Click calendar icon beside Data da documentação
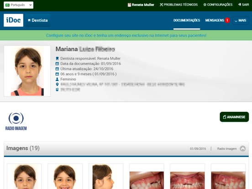Screen dimensions: 252x189 coord(57,63)
